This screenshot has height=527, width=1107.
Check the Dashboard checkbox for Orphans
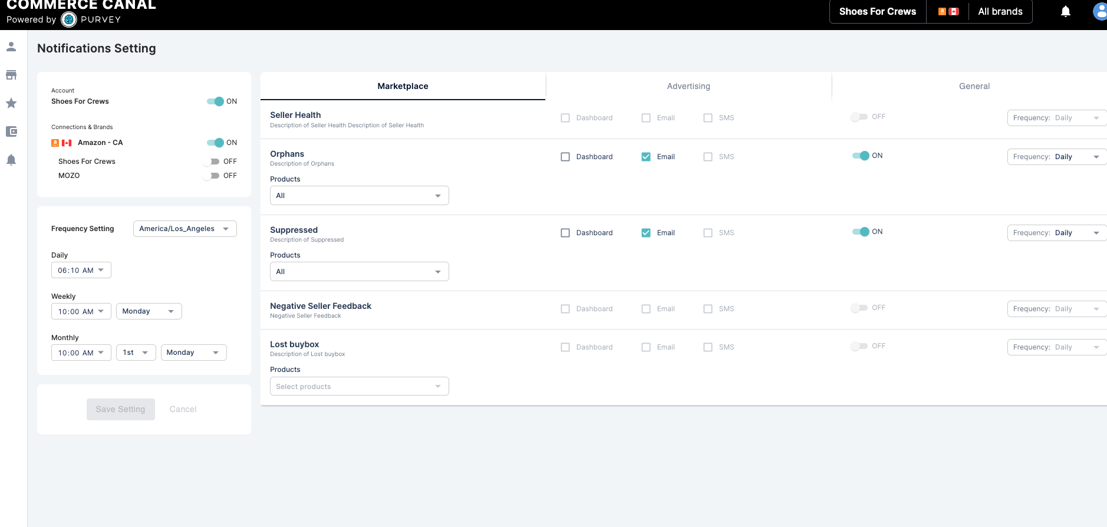565,157
